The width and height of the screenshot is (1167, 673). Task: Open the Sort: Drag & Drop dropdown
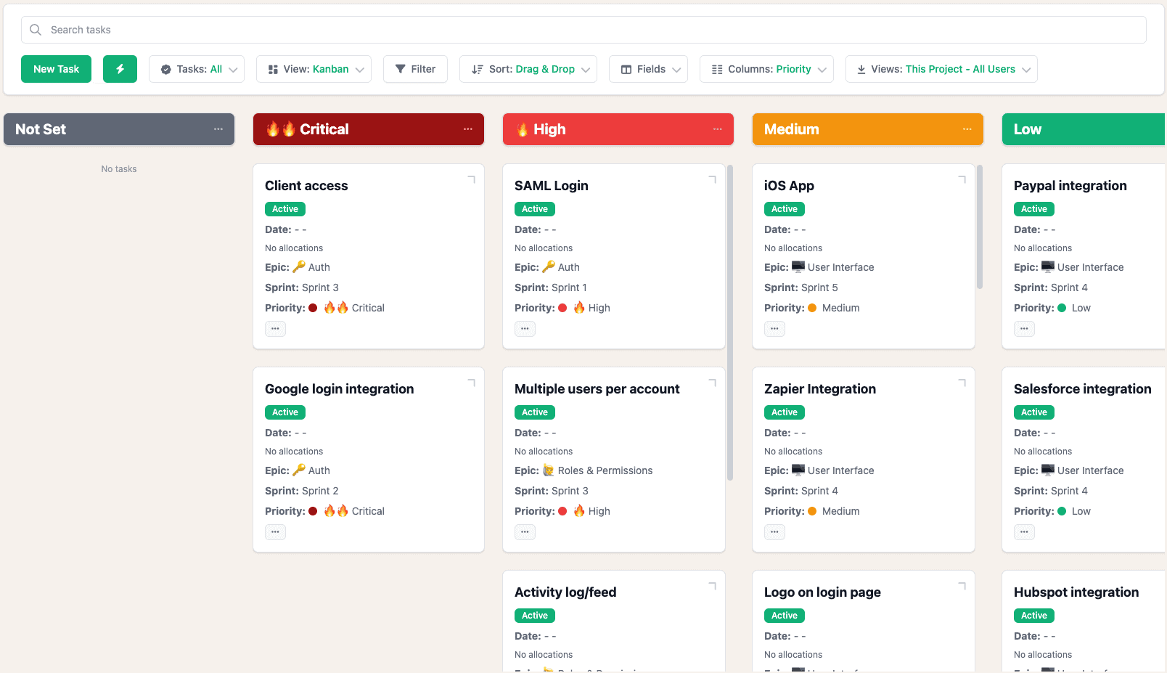pos(528,68)
